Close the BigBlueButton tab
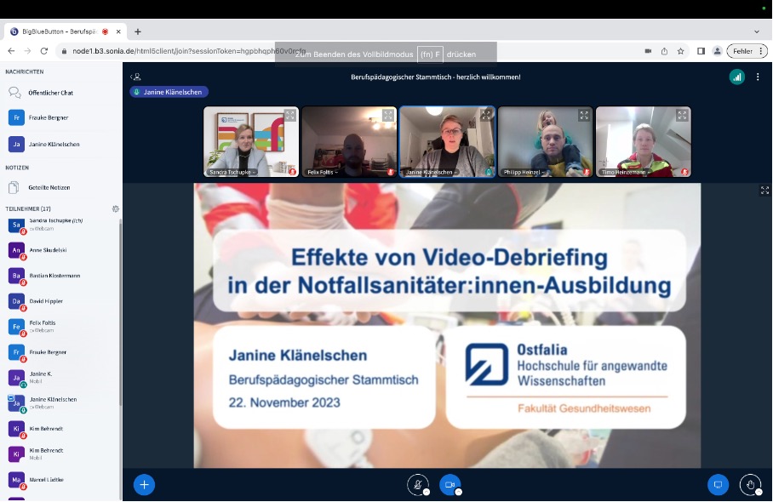Image resolution: width=773 pixels, height=502 pixels. 118,31
